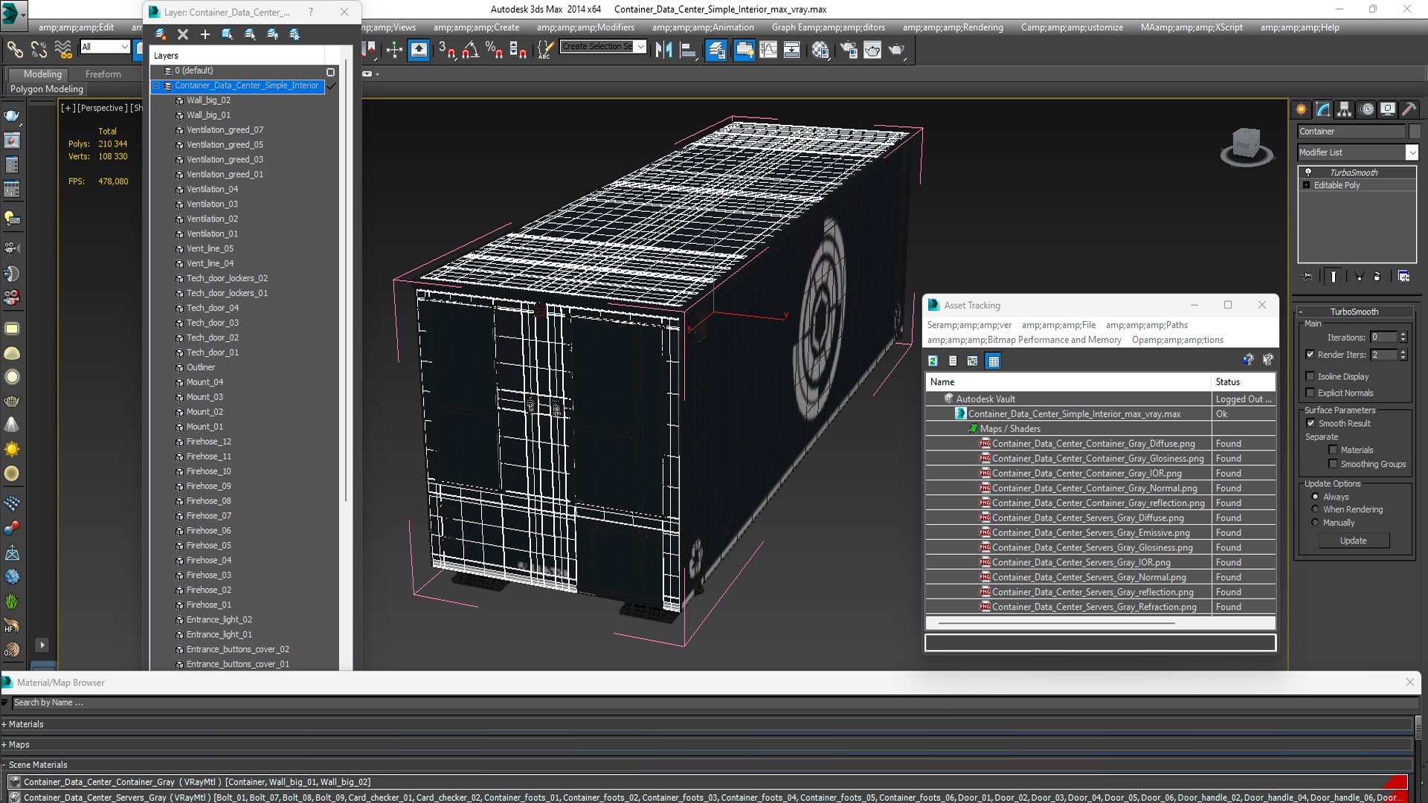The width and height of the screenshot is (1428, 803).
Task: Select Always update option
Action: click(1315, 497)
